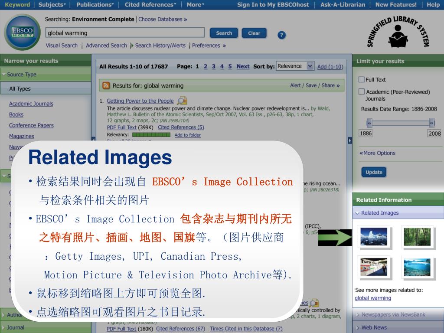Click the Springfield Library System logo
Screen dimensions: 444x333
[x=398, y=32]
